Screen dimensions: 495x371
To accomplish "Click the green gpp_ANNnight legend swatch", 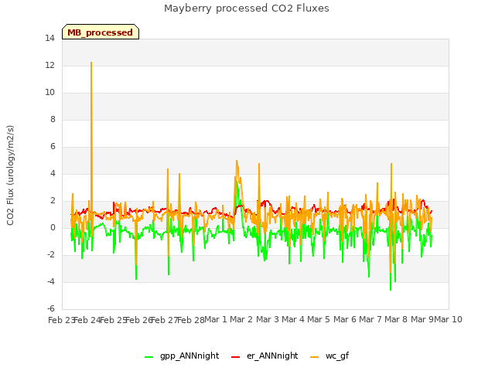I will (x=148, y=357).
